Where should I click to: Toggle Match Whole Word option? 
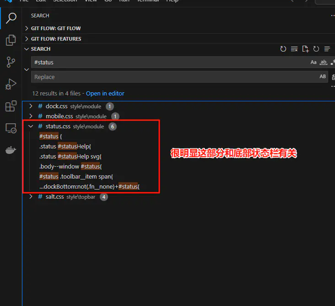[x=324, y=62]
